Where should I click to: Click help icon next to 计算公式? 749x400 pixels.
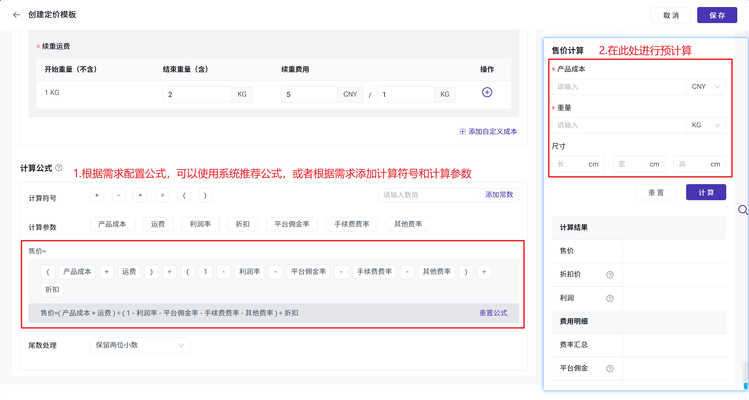[x=59, y=168]
